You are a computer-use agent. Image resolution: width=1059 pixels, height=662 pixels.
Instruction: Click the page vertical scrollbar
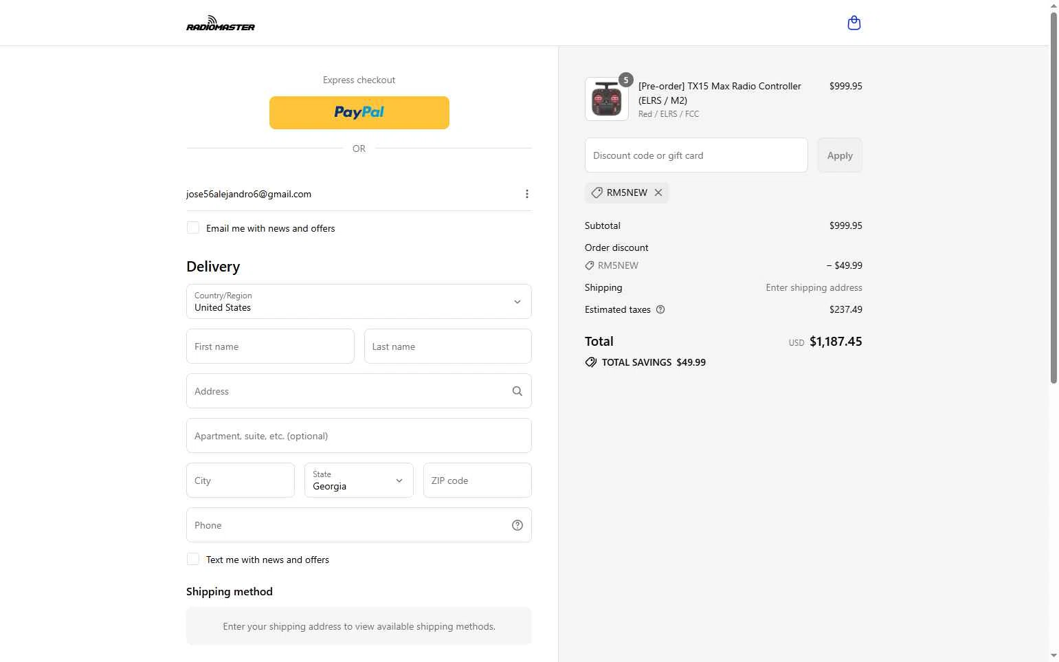[1054, 197]
